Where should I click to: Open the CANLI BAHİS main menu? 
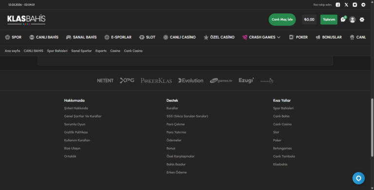pyautogui.click(x=44, y=37)
